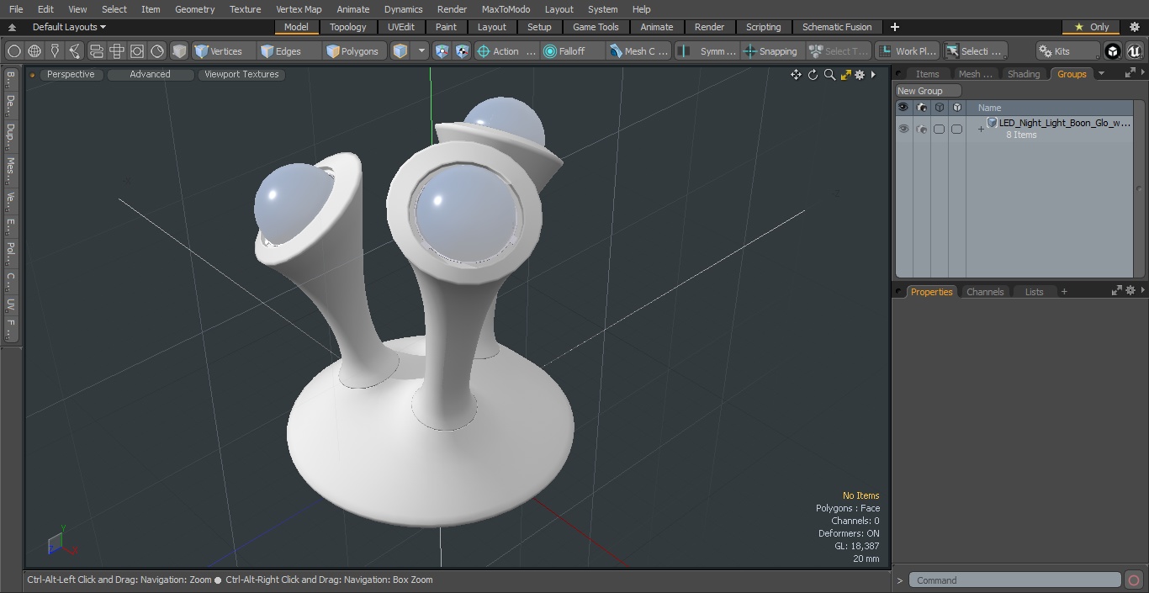The width and height of the screenshot is (1149, 593).
Task: Open the Falloff menu
Action: 573,51
